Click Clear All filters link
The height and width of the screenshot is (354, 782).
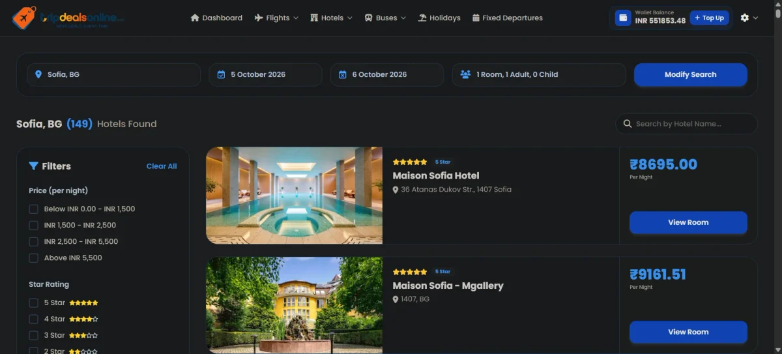pos(162,166)
